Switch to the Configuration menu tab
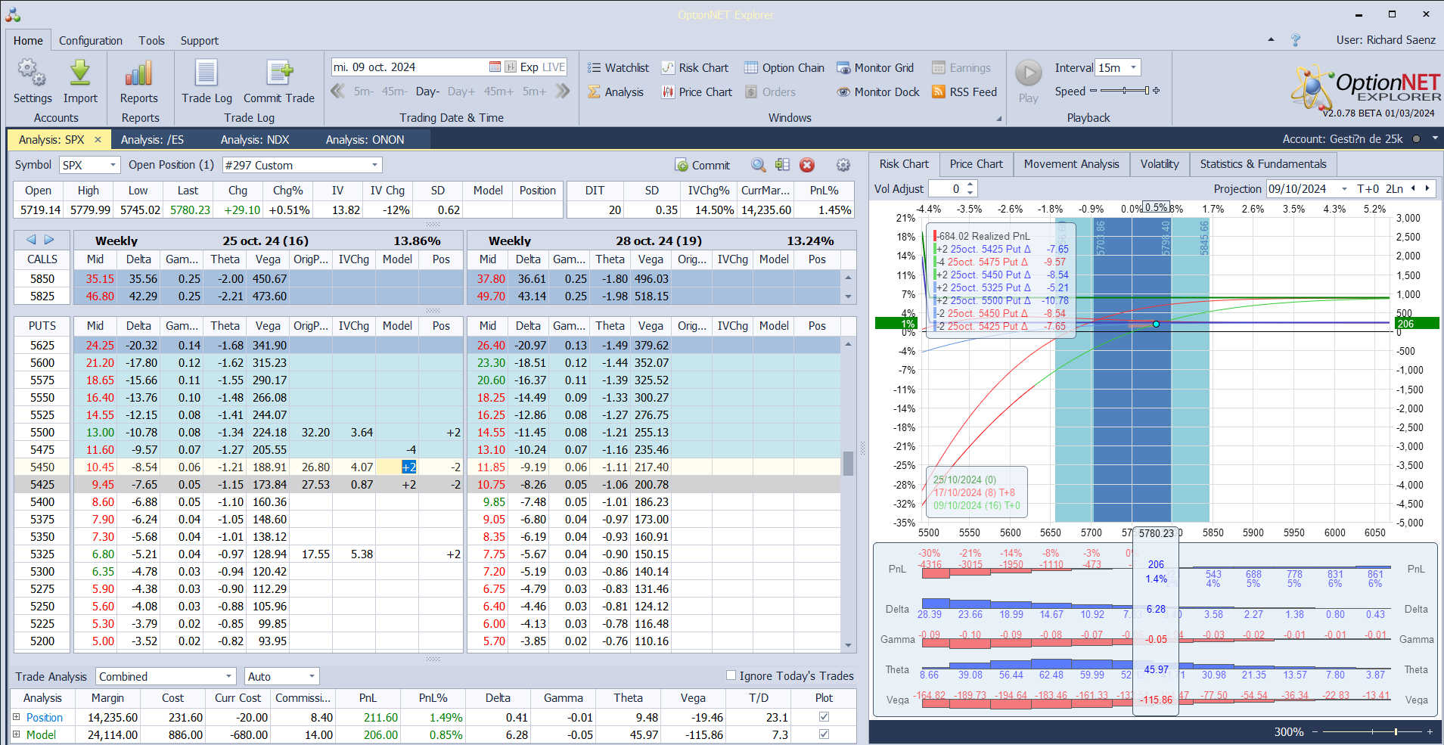This screenshot has width=1444, height=745. [91, 40]
